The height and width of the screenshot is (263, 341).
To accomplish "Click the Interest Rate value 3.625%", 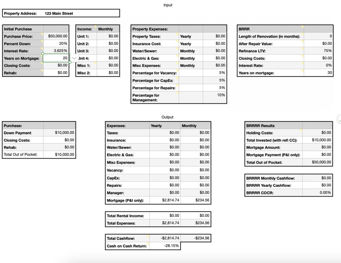I will point(56,51).
